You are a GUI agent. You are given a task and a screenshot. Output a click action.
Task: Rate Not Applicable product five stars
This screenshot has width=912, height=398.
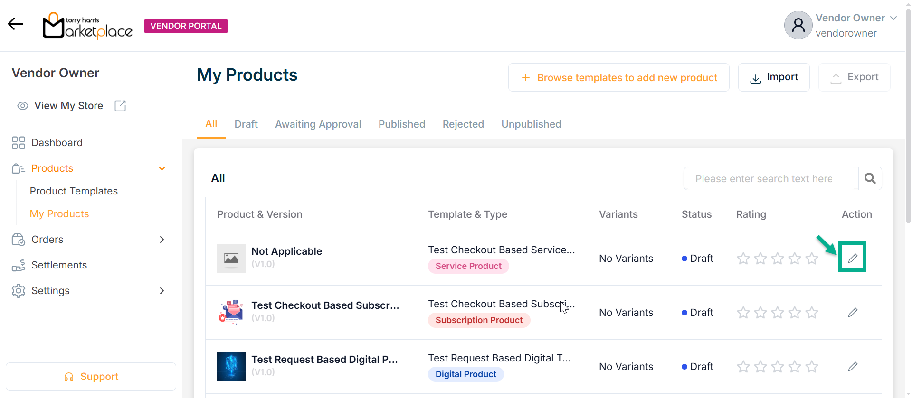(812, 259)
